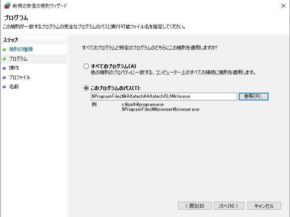The image size is (290, 217).
Task: Select the このプログラムのパス(T) radio button
Action: pos(86,88)
